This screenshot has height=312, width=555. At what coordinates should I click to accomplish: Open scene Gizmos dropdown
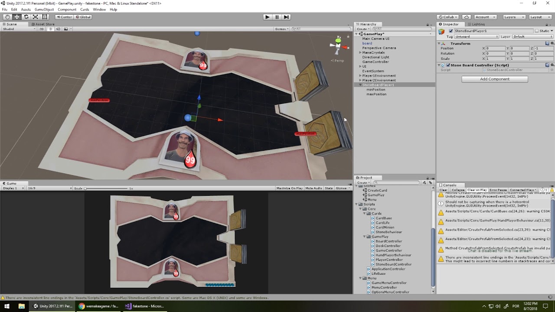tap(281, 29)
